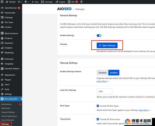Open the SEO gear icon in admin bar
Screen dimensions: 155x126
click(x=69, y=2)
